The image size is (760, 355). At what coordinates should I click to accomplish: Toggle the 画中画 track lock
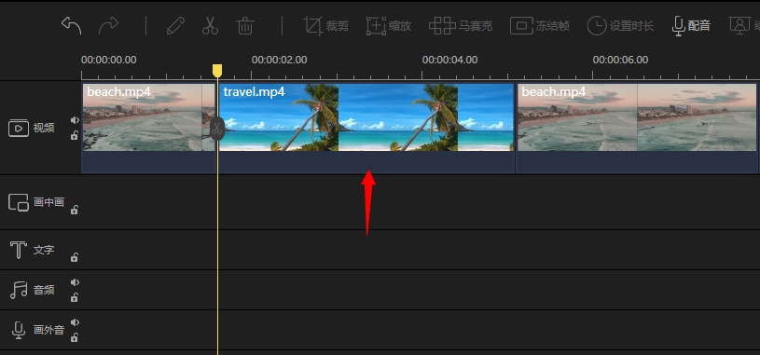[x=75, y=210]
